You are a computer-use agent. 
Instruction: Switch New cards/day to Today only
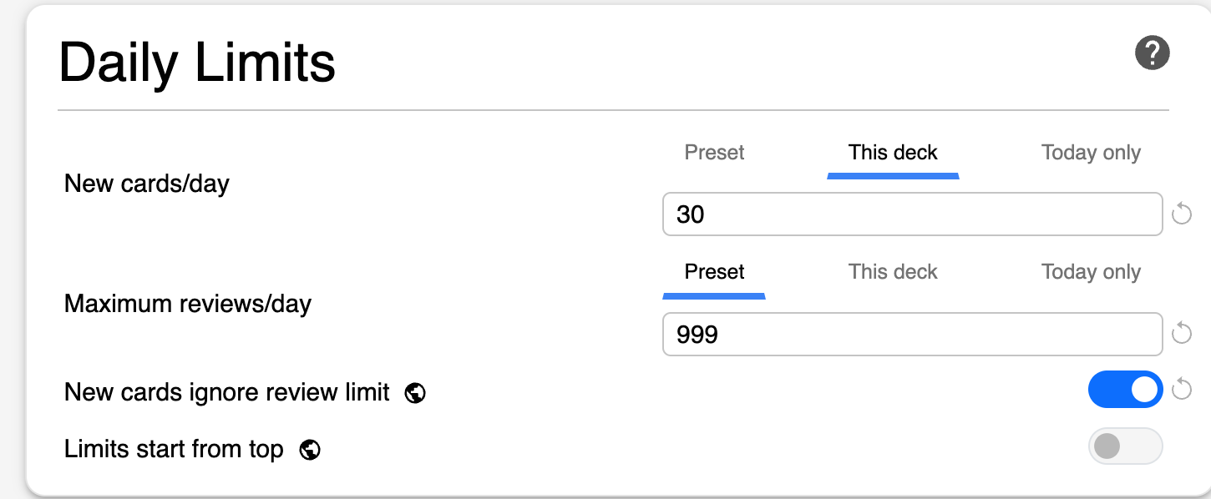pyautogui.click(x=1091, y=153)
